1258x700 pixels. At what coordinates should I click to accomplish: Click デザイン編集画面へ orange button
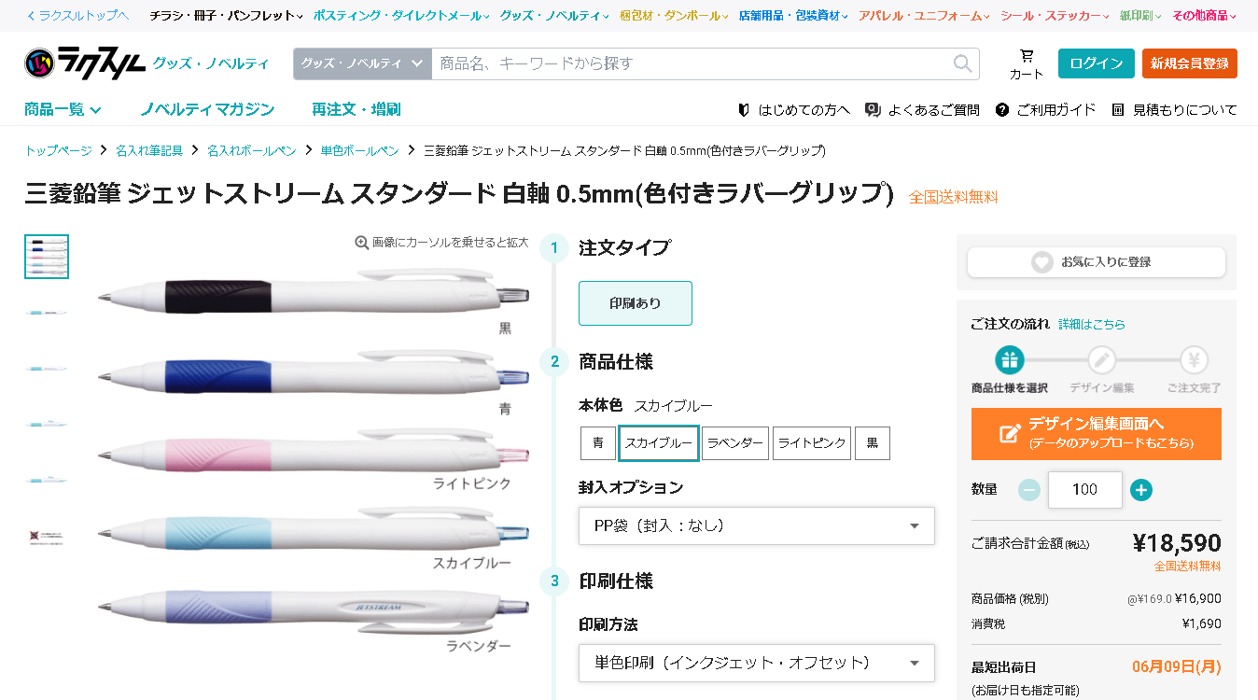pyautogui.click(x=1097, y=434)
